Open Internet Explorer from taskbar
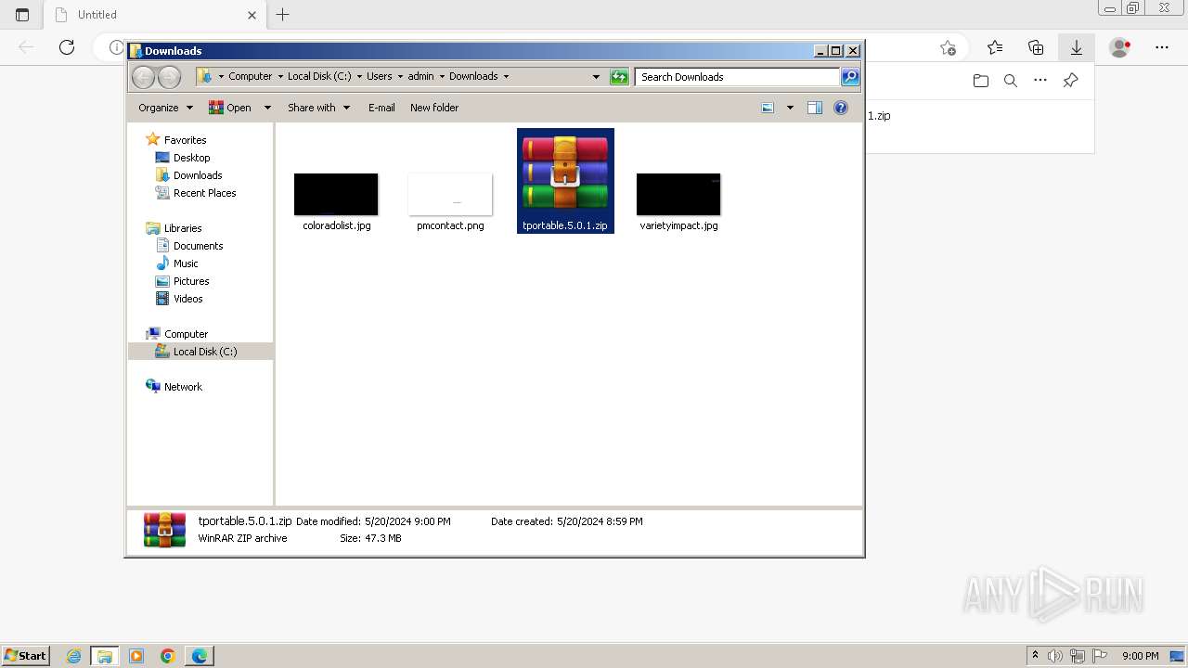 point(73,656)
